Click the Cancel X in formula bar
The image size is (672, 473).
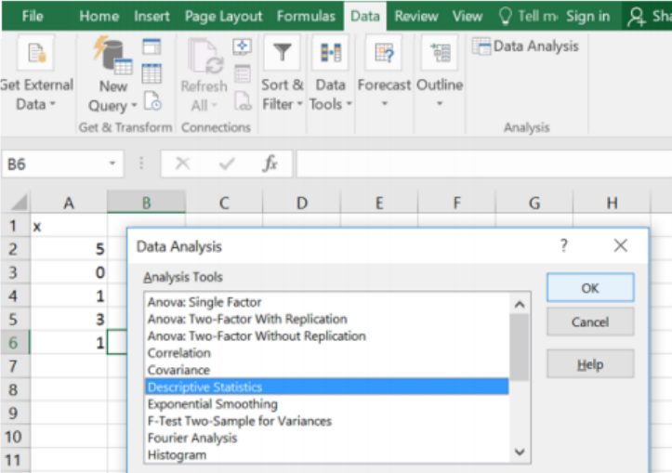[182, 164]
